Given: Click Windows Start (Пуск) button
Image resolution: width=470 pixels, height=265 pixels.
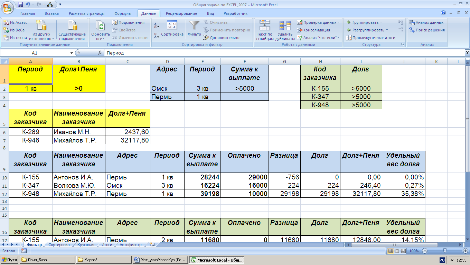Looking at the screenshot, I should [9, 260].
